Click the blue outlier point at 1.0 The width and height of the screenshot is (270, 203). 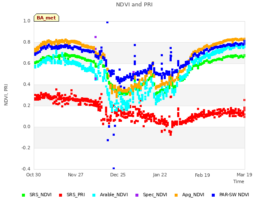[x=107, y=22]
